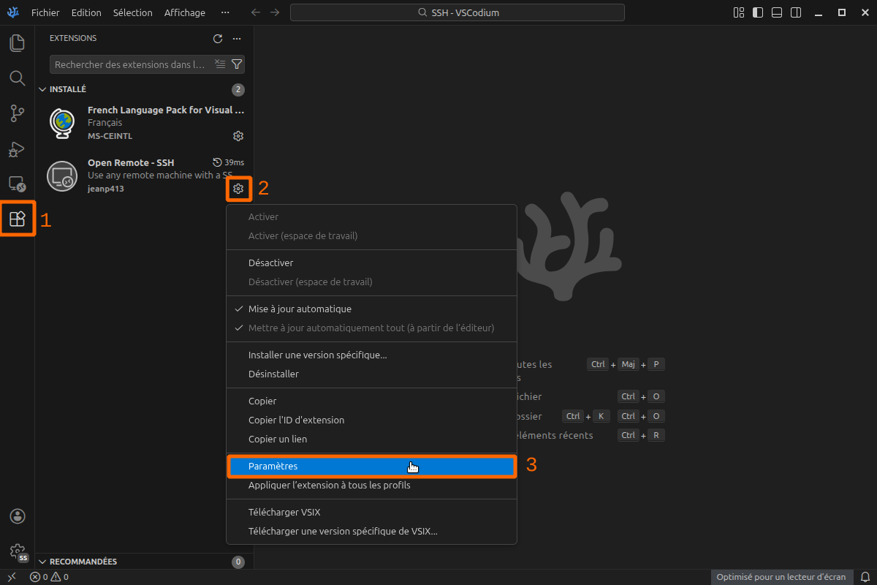Open the Run and Debug view
Viewport: 877px width, 585px height.
pyautogui.click(x=18, y=148)
